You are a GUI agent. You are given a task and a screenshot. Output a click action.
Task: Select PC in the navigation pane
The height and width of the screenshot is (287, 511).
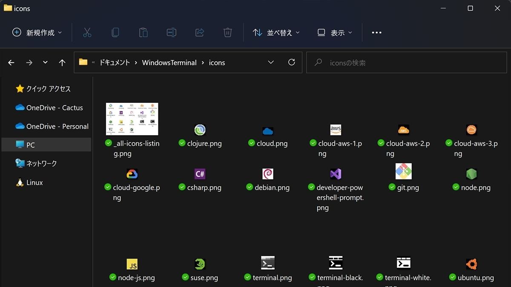pyautogui.click(x=46, y=145)
